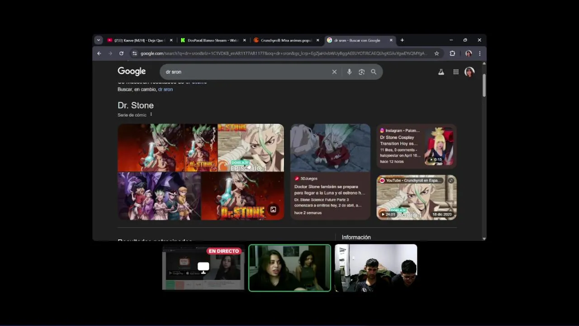Open the bottom Dr.STONE logo image
The image size is (579, 326).
[242, 196]
